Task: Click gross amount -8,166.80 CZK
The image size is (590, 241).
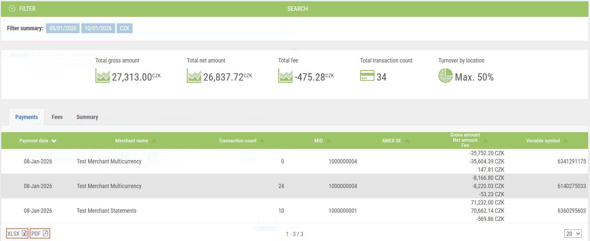Action: 488,178
